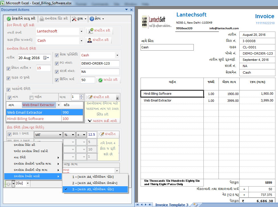Click the invoice printer icon
This screenshot has width=278, height=207.
[42, 18]
